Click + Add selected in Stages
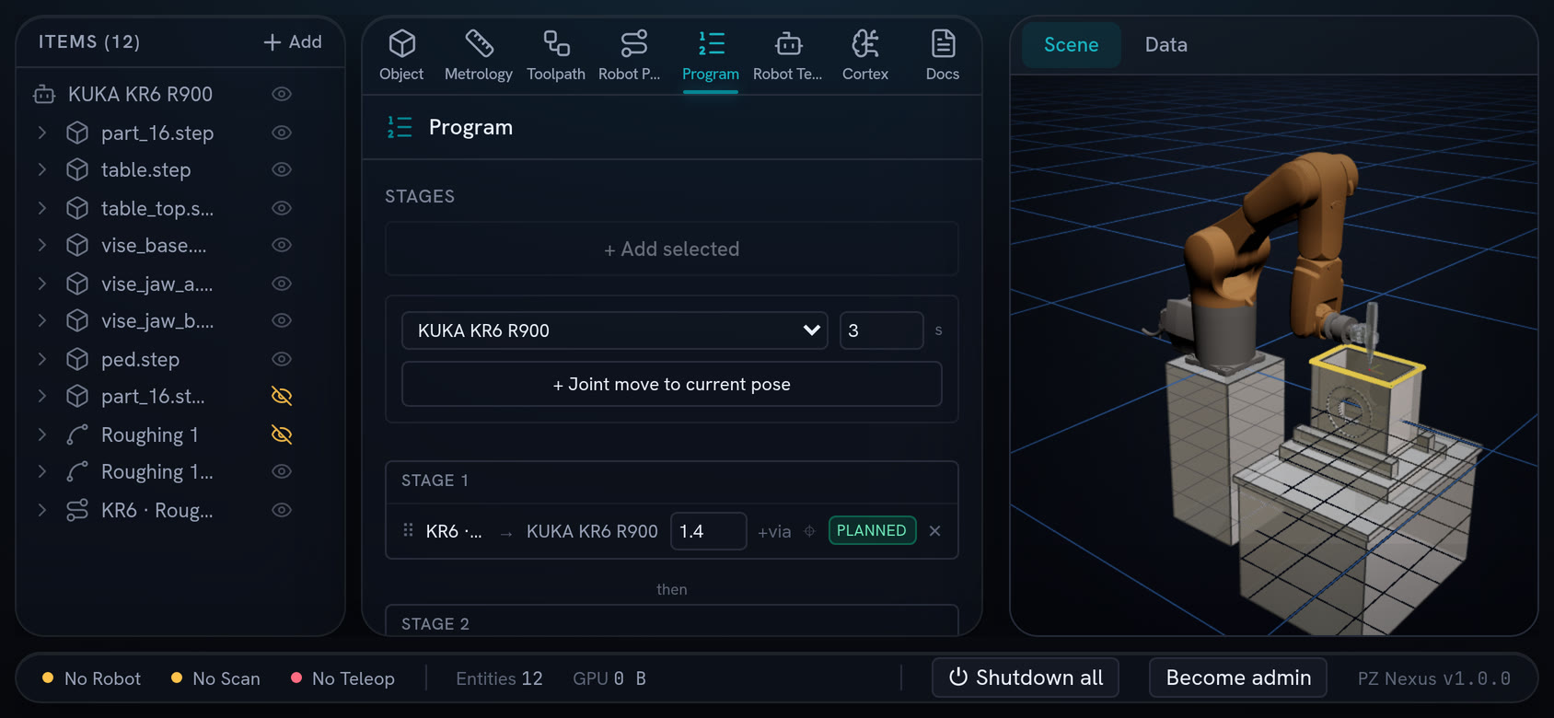The height and width of the screenshot is (718, 1554). (x=672, y=249)
